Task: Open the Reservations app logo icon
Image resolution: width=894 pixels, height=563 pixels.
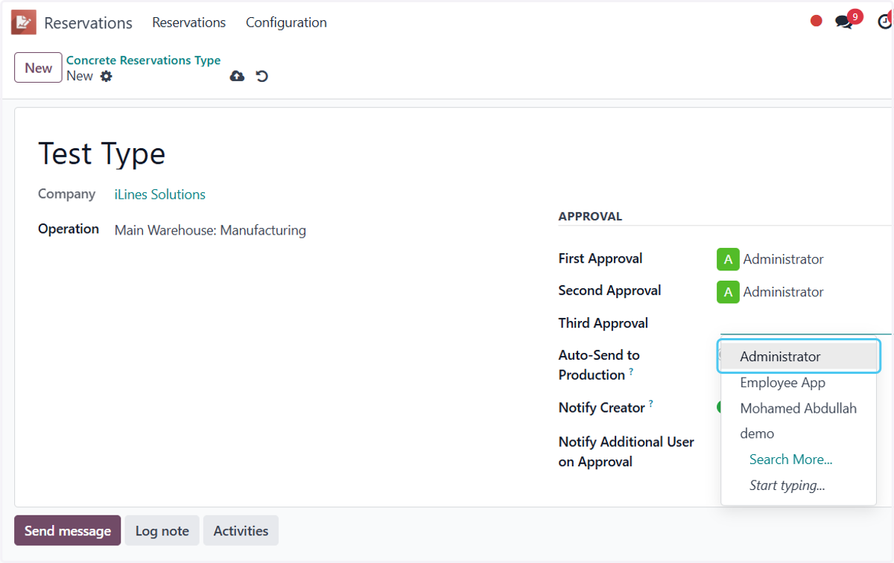Action: (24, 22)
